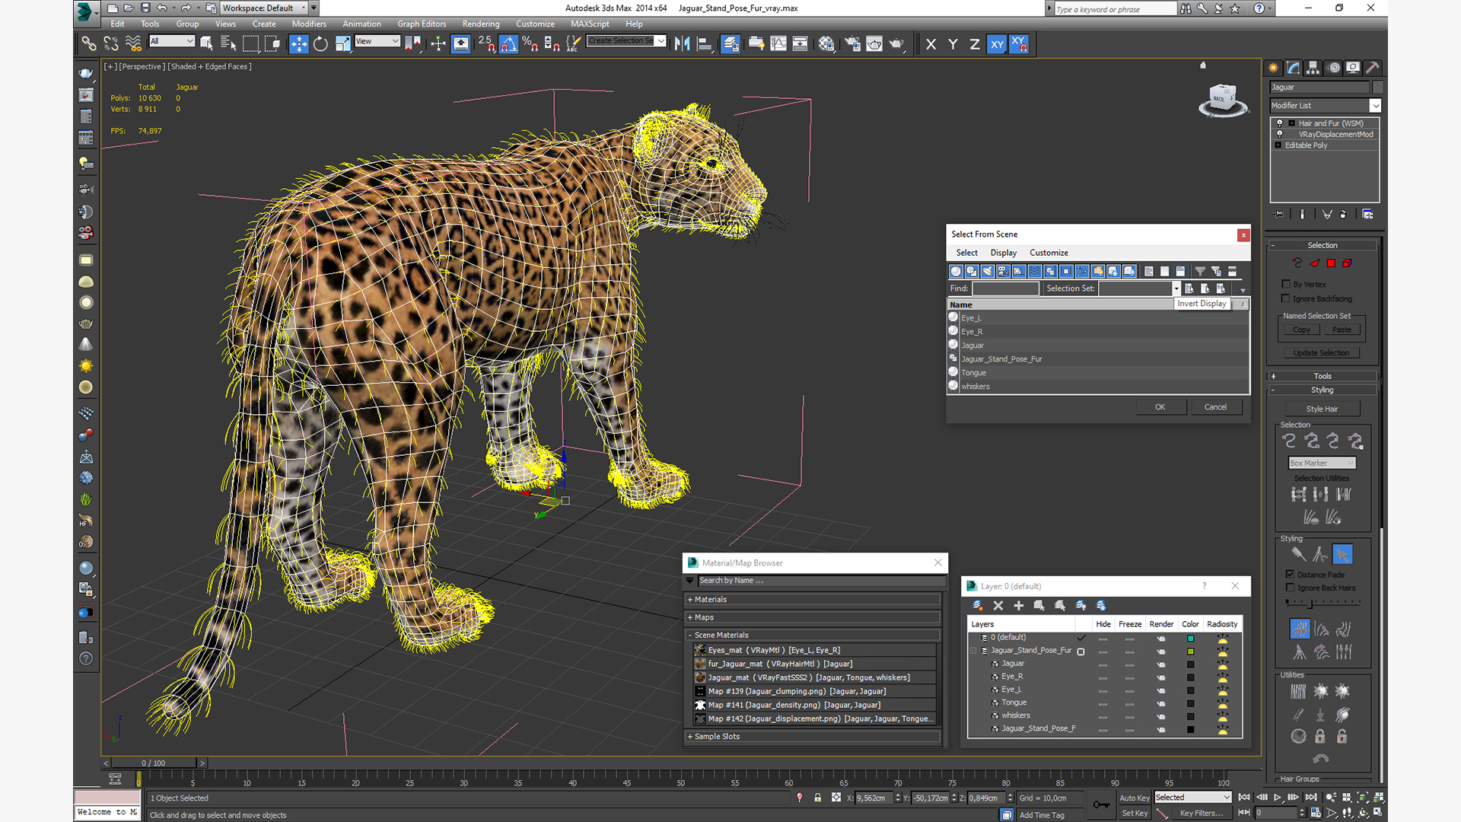The width and height of the screenshot is (1461, 822).
Task: Open Create Selection Set dropdown
Action: [x=660, y=41]
